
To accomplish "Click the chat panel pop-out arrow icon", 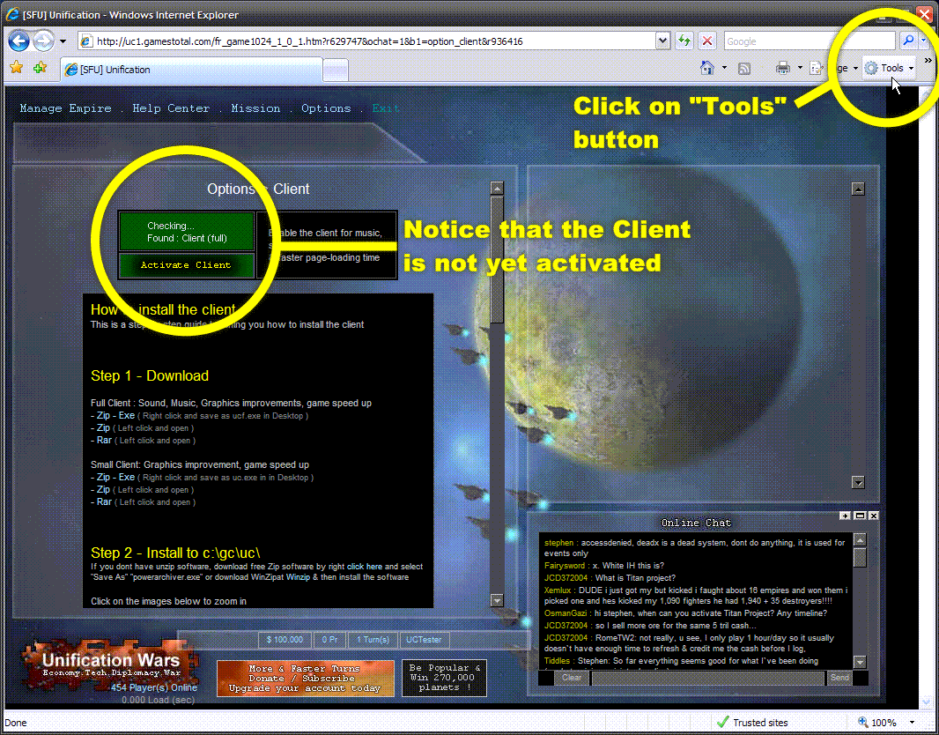I will [x=844, y=516].
